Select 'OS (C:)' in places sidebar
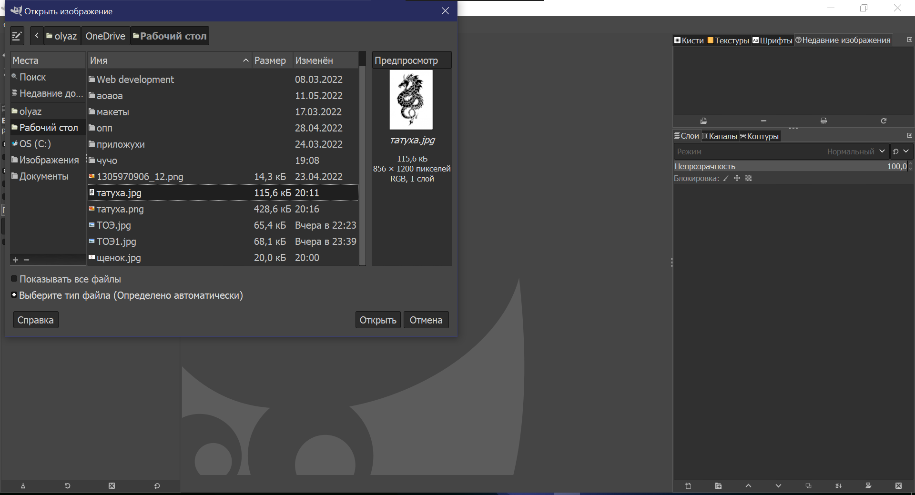 [48, 144]
